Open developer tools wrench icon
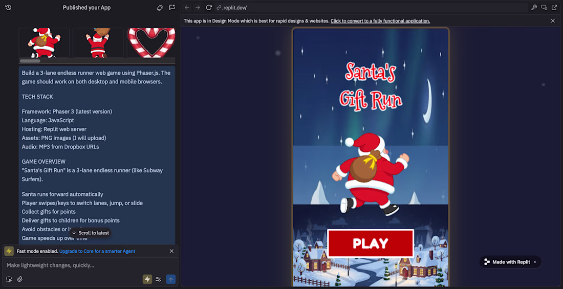 pos(534,8)
